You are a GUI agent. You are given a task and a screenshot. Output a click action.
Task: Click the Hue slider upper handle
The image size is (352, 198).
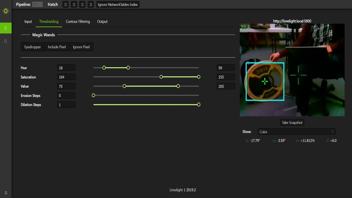[x=128, y=68]
